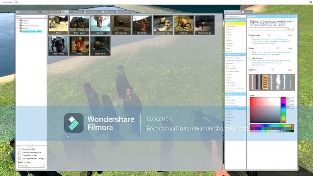This screenshot has width=313, height=176.
Task: Select Zombies + Enemy Aliens category
Action: (x=32, y=31)
